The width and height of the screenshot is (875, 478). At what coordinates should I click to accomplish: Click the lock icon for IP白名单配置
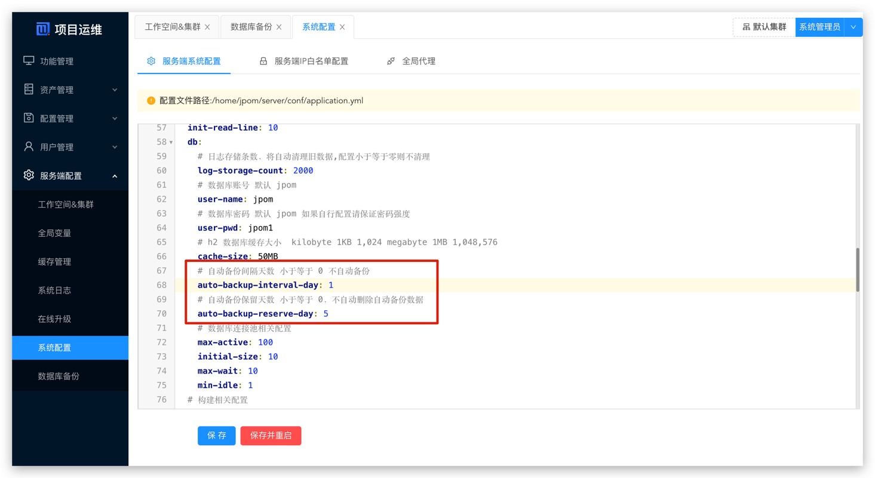263,61
